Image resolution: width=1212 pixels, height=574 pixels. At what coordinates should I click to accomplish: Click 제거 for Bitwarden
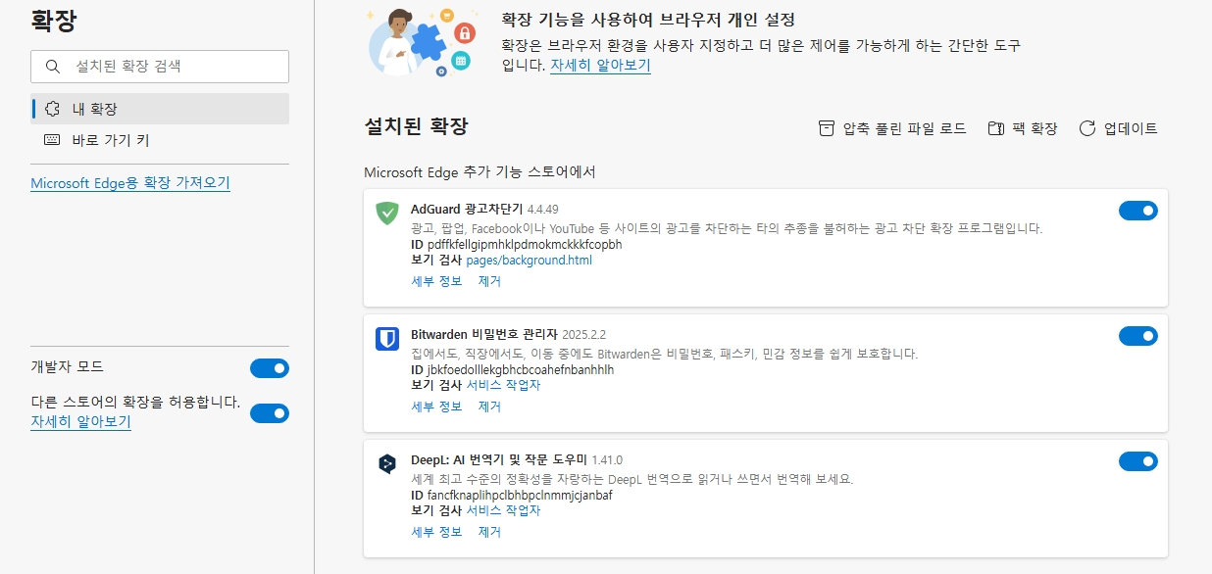(489, 407)
